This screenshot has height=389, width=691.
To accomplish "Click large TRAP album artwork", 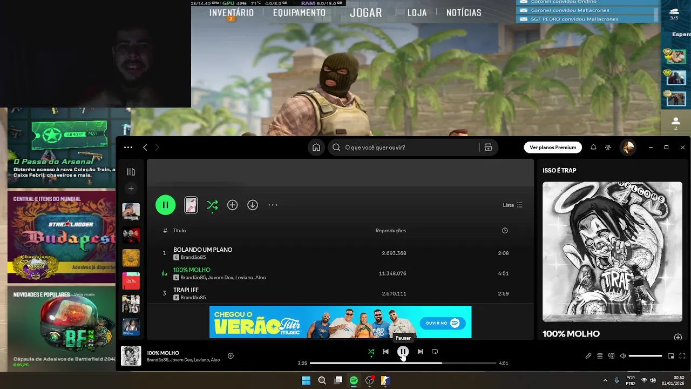I will (612, 251).
